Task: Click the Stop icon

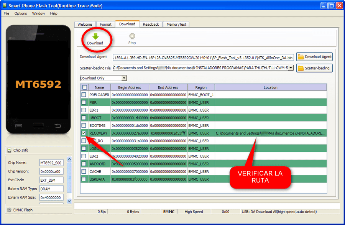Action: coord(132,36)
